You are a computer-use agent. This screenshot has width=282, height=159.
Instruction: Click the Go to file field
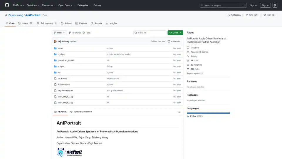click(x=150, y=33)
